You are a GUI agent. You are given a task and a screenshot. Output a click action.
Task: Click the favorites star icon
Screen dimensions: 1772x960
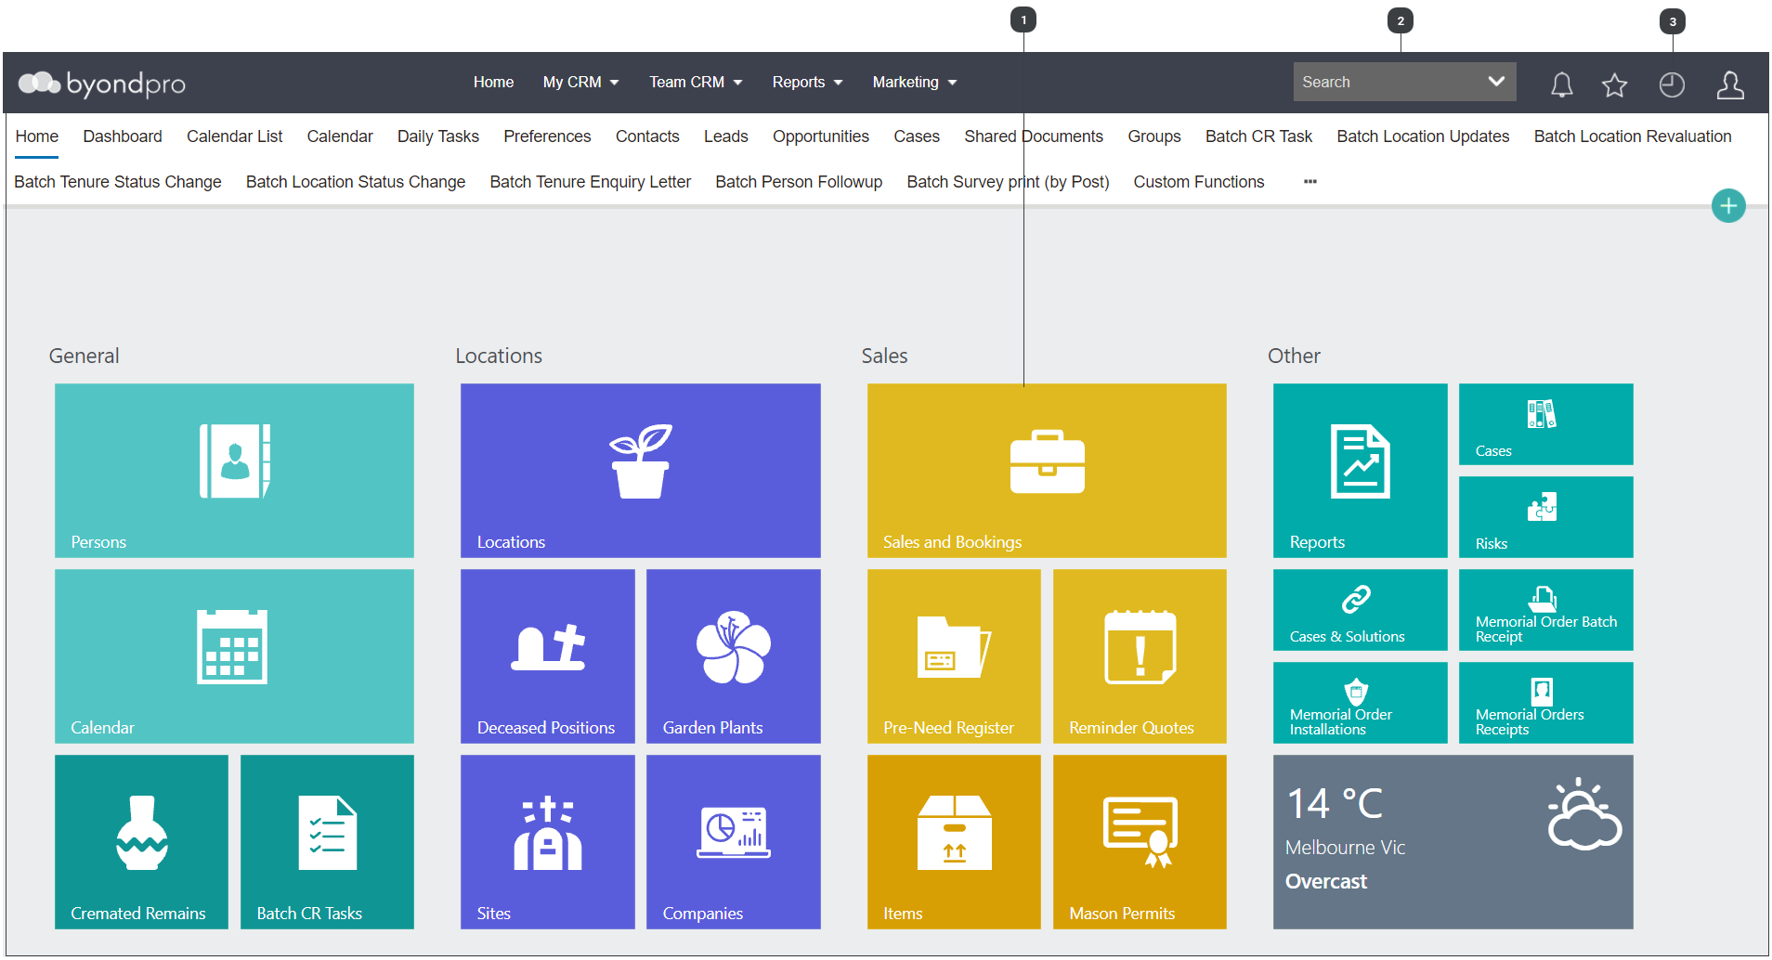[x=1614, y=84]
